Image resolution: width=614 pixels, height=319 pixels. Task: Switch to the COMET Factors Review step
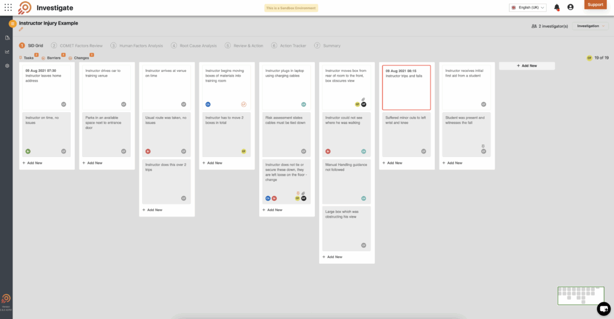80,46
